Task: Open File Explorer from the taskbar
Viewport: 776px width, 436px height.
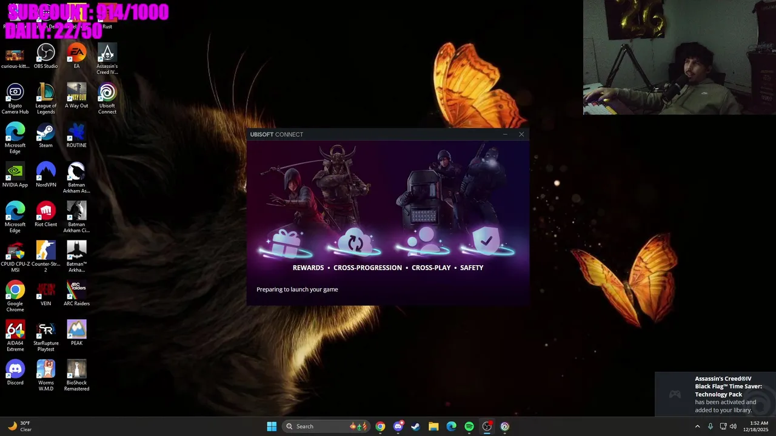Action: pos(433,426)
